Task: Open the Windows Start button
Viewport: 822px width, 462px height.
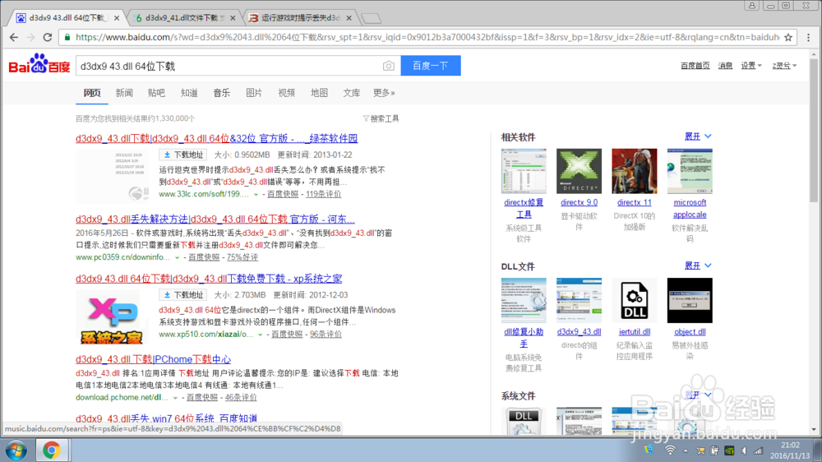Action: 16,450
